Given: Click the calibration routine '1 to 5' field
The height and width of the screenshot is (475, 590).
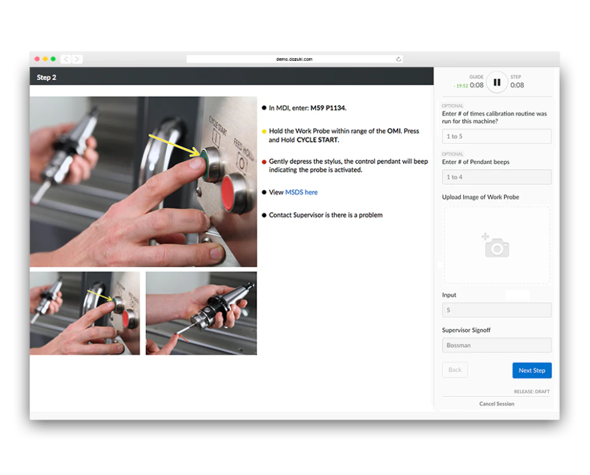Looking at the screenshot, I should [x=497, y=136].
